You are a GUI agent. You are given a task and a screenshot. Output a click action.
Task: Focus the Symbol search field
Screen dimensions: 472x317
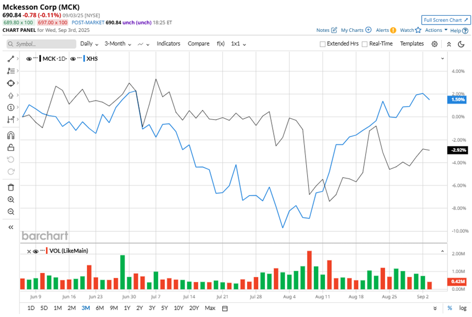[41, 44]
